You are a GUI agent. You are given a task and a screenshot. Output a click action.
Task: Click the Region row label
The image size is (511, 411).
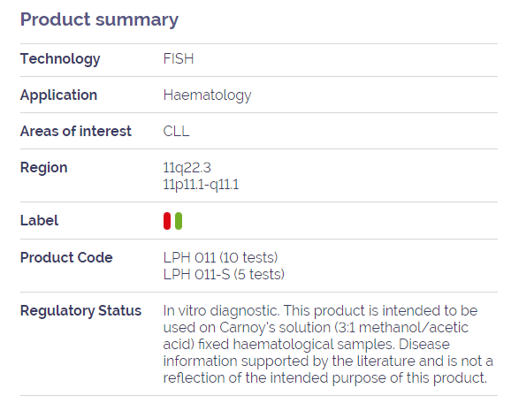(44, 168)
